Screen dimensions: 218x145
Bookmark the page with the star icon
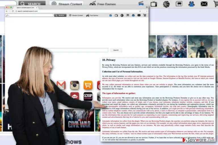pyautogui.click(x=140, y=11)
